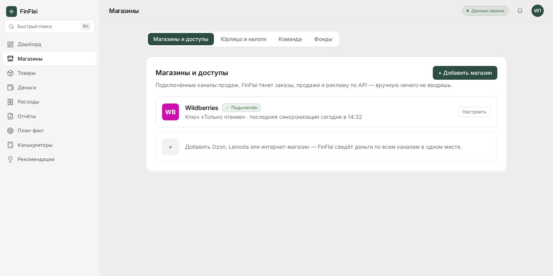Click the plus tile to add a channel

pyautogui.click(x=171, y=147)
